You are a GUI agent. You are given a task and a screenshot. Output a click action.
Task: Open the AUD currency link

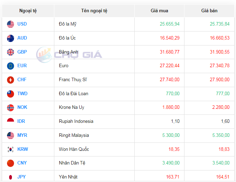22,38
